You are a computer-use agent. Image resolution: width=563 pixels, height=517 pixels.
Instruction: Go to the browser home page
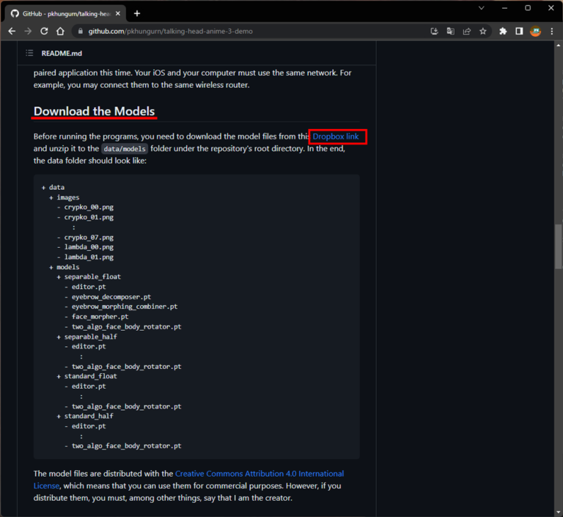click(60, 32)
